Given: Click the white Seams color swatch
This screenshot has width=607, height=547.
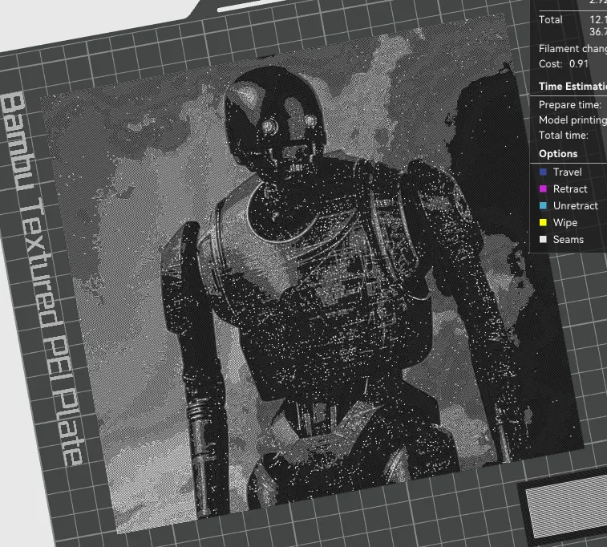Looking at the screenshot, I should pos(543,239).
